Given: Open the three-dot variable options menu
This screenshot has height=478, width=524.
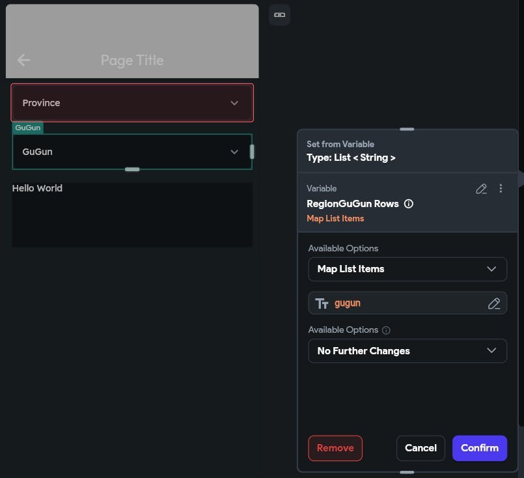Looking at the screenshot, I should click(x=501, y=188).
